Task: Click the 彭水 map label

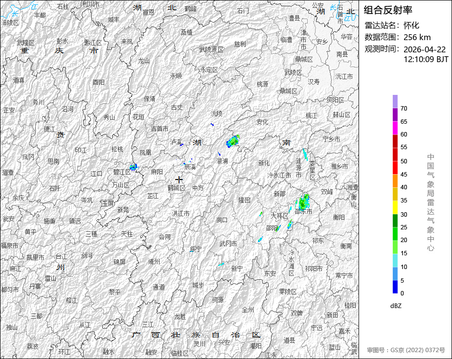Action: click(x=62, y=41)
